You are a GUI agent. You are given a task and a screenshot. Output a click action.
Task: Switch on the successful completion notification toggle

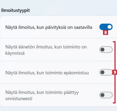pos(106,95)
